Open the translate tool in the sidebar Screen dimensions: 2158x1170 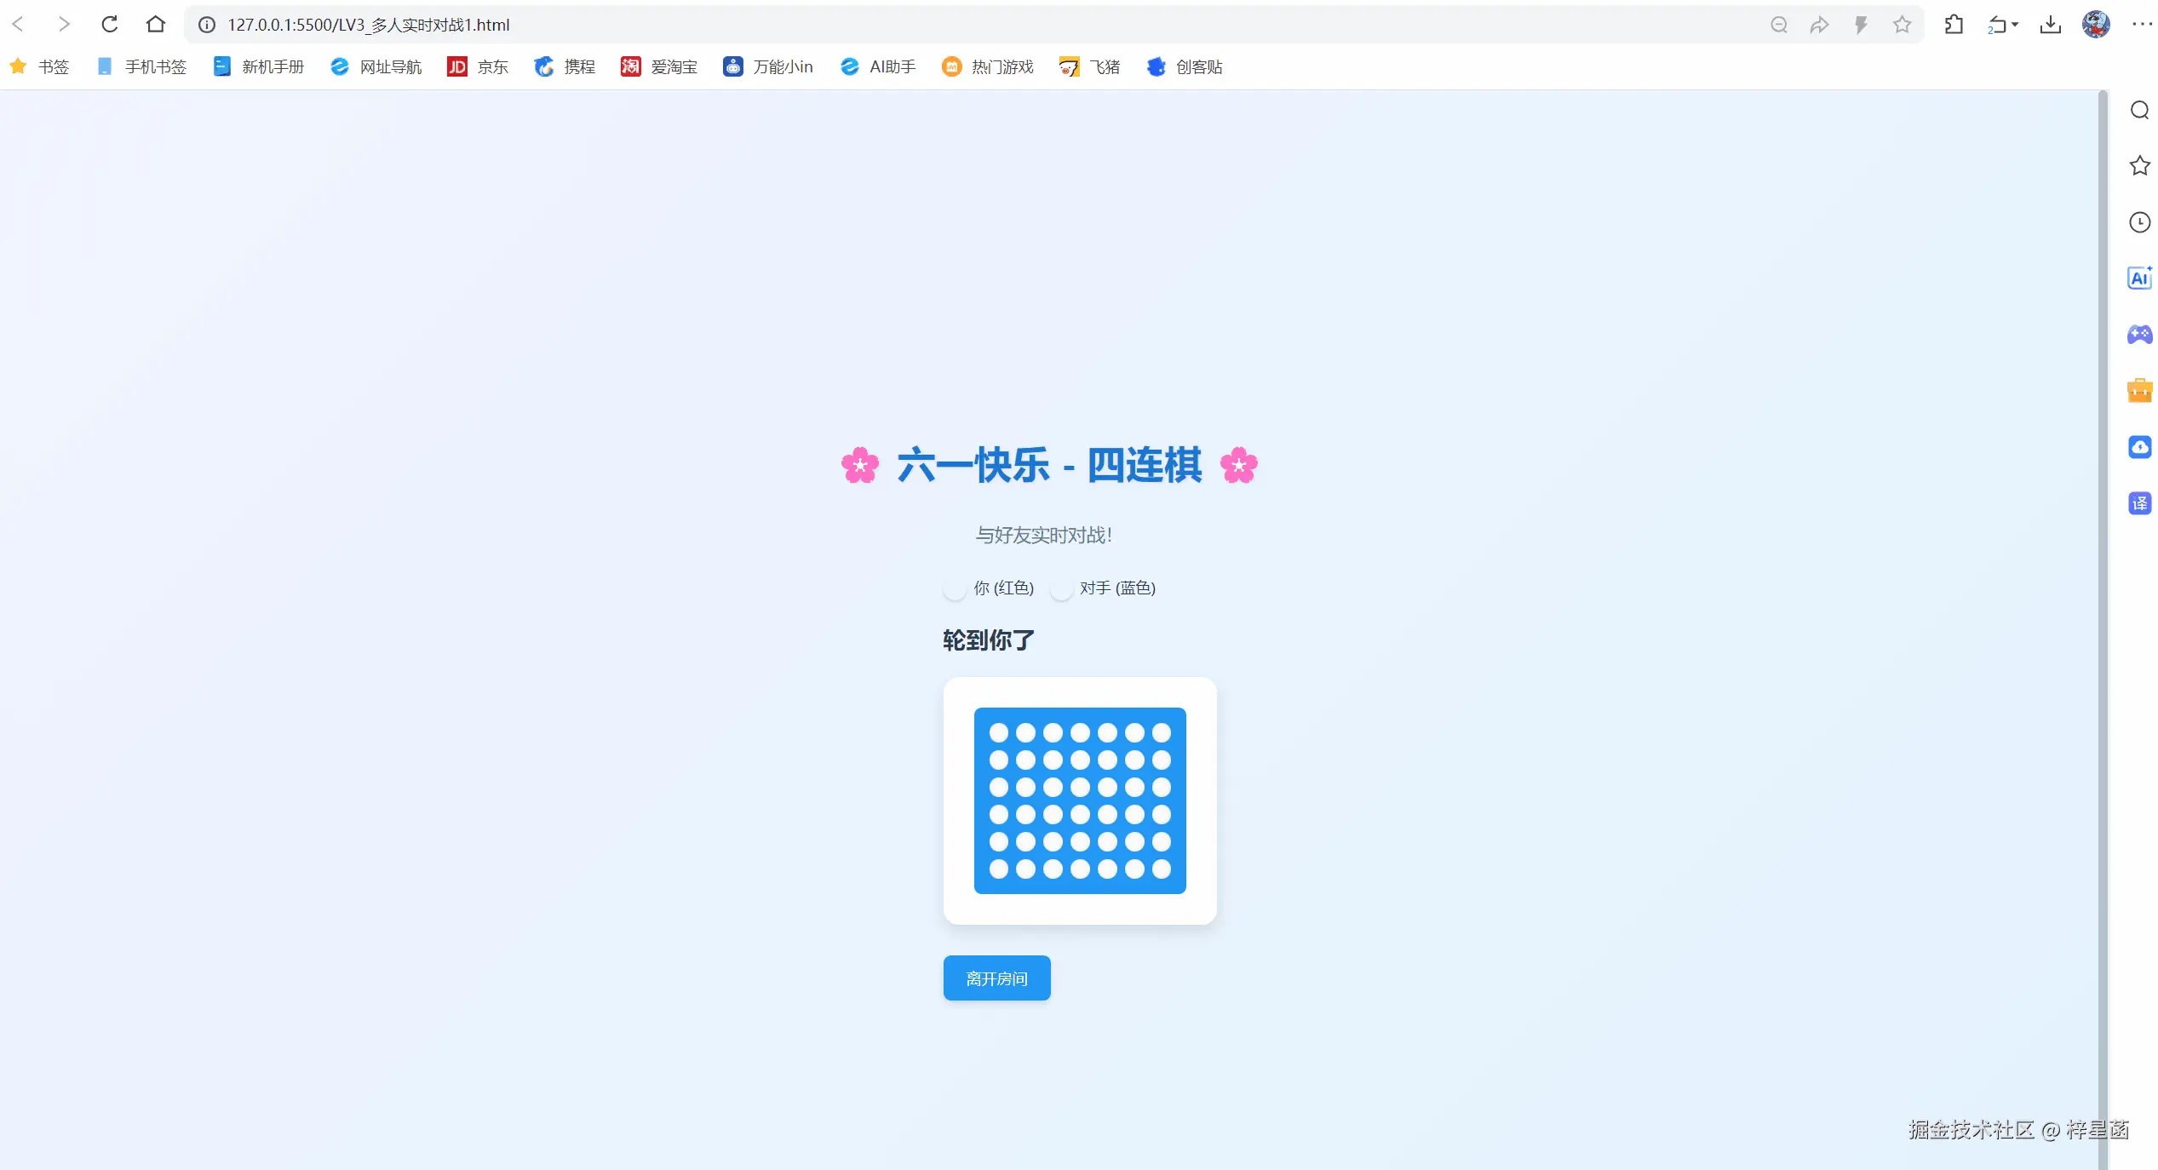[x=2138, y=503]
